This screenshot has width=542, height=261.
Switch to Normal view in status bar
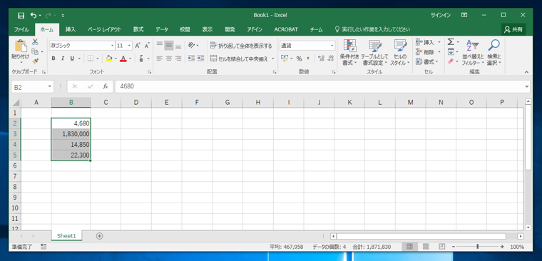(x=409, y=247)
